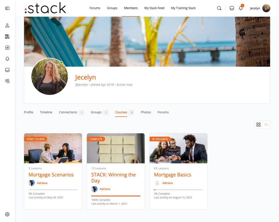The image size is (279, 222).
Task: Switch courses to list view
Action: tap(266, 125)
